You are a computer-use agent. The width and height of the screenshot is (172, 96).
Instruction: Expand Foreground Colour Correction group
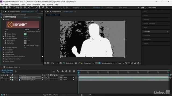click(x=3, y=57)
